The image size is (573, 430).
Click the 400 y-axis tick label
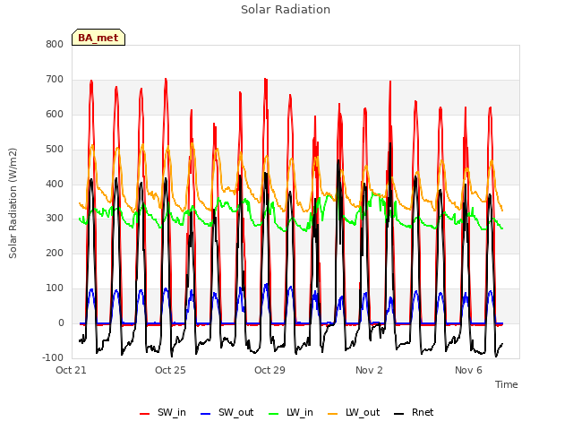(55, 184)
